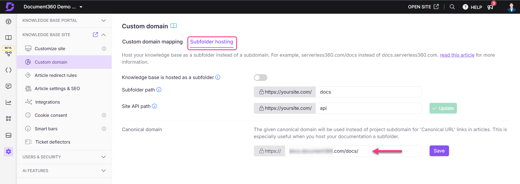Click the Site API path input with api
Screen dimensions: 520x184
(x=368, y=108)
